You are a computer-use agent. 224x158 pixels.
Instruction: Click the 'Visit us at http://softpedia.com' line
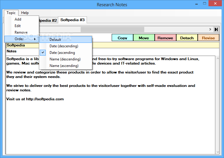click(35, 99)
